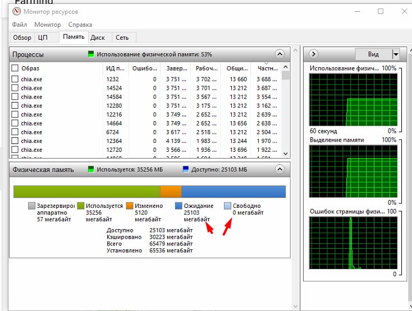Click the Вид button
412x311 pixels.
coord(373,54)
